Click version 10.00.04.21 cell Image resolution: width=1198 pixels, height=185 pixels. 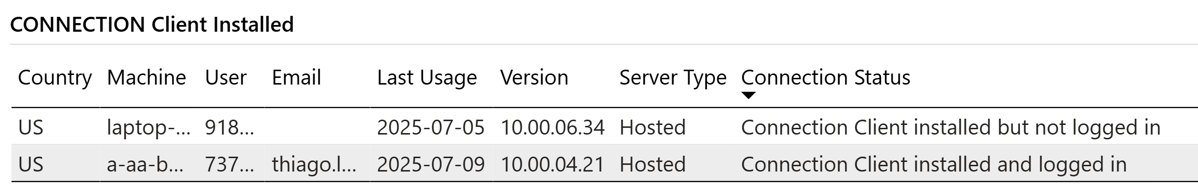pos(553,164)
